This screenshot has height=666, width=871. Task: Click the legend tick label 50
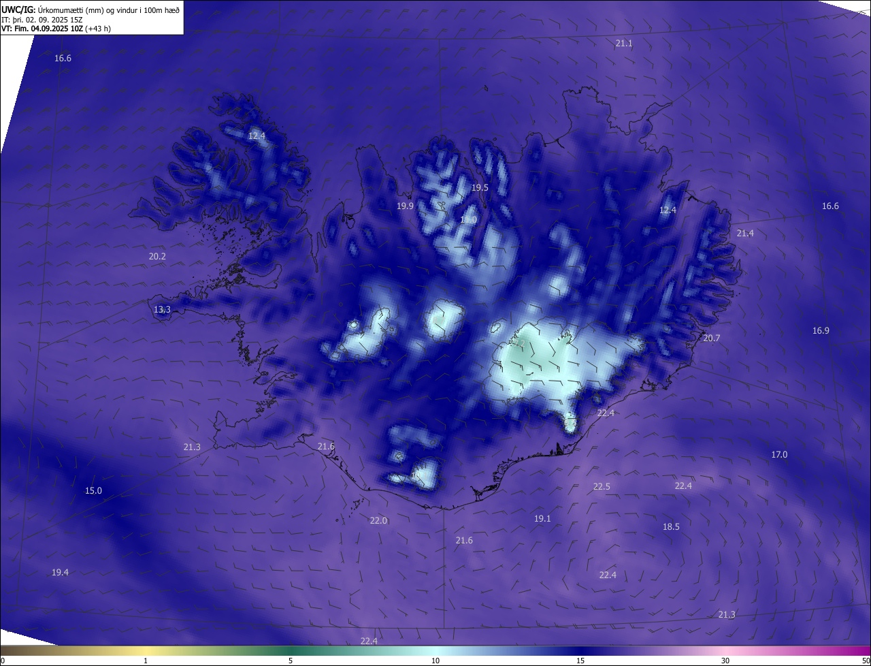(866, 661)
